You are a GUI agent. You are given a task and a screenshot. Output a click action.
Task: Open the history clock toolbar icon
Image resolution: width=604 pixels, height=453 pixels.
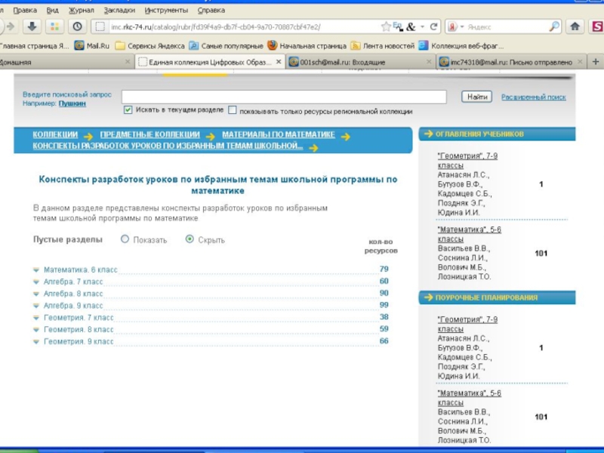tap(76, 26)
